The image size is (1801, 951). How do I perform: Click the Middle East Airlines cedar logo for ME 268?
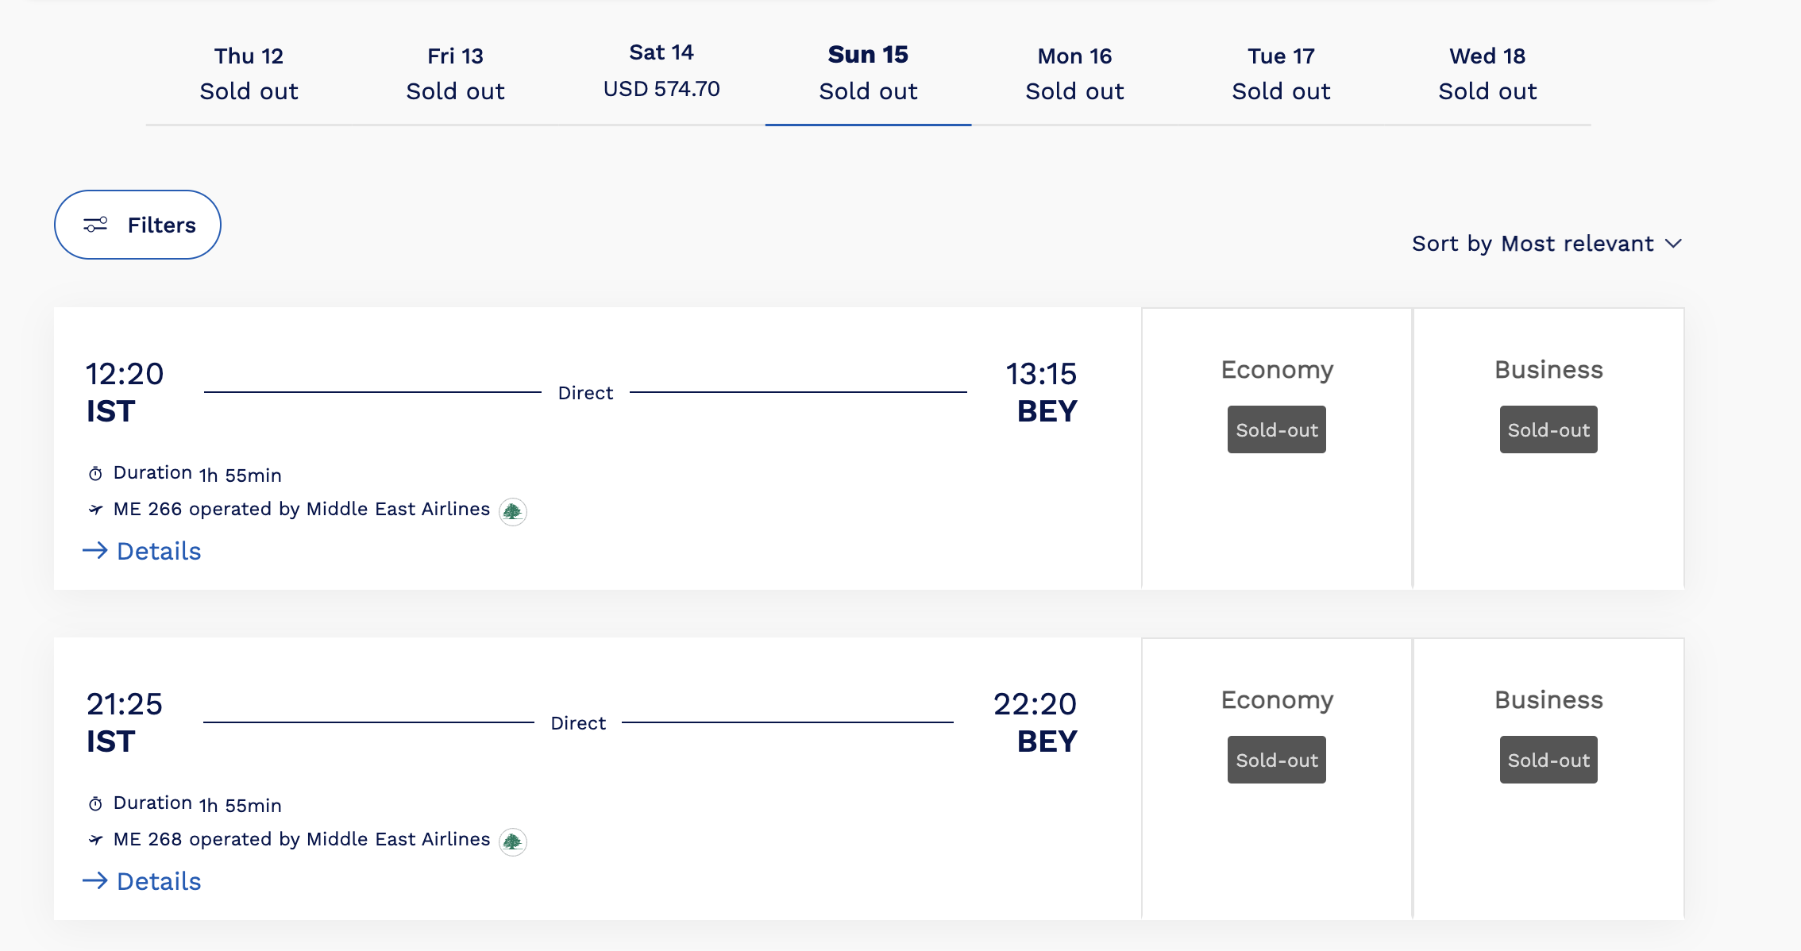513,841
